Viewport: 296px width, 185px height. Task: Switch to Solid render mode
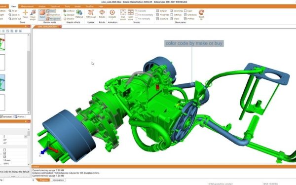coord(42,14)
